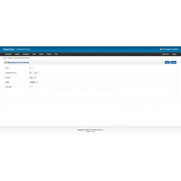
Task: Focus the Limit input field
Action: tap(31, 68)
